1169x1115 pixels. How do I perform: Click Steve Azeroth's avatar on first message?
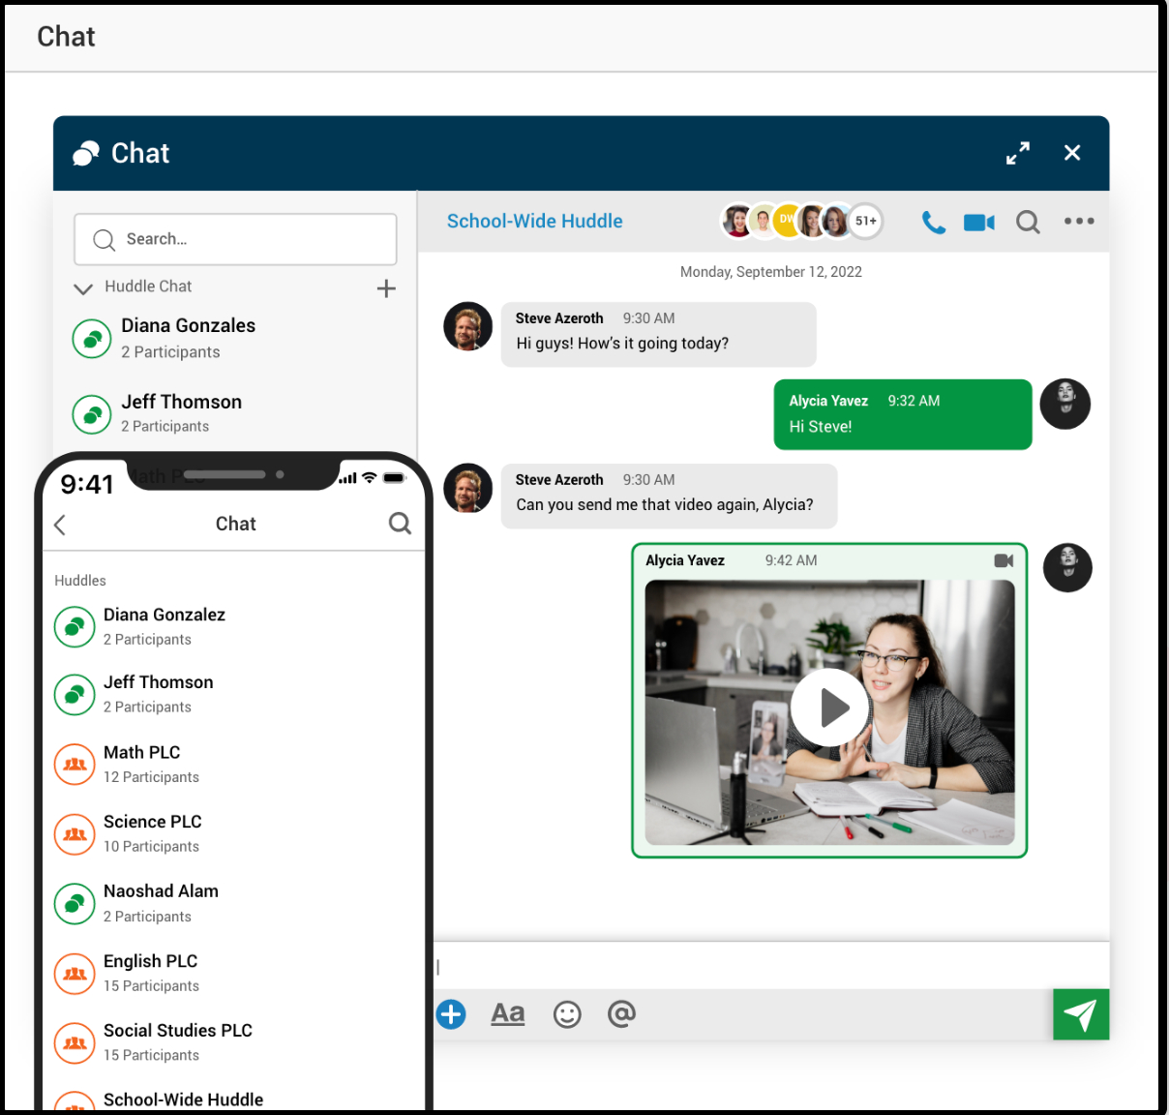(x=468, y=326)
